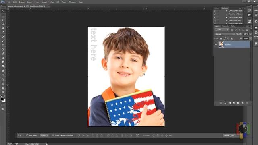This screenshot has height=145, width=258.
Task: Switch to the History tab
Action: [216, 8]
